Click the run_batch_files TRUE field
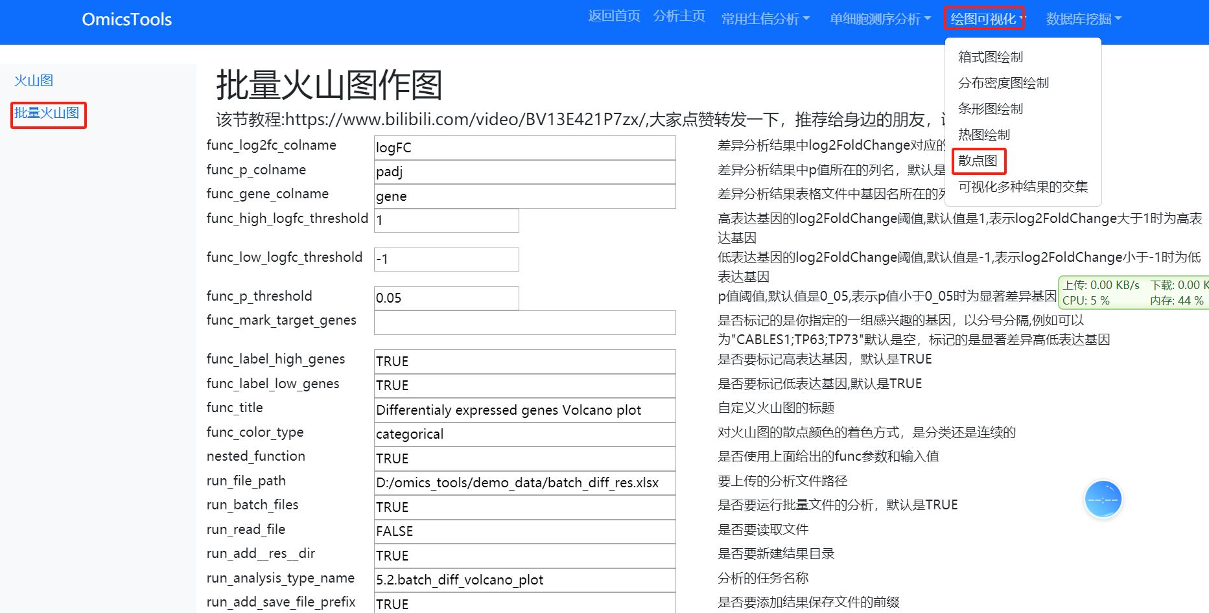Viewport: 1209px width, 613px height. [x=524, y=507]
